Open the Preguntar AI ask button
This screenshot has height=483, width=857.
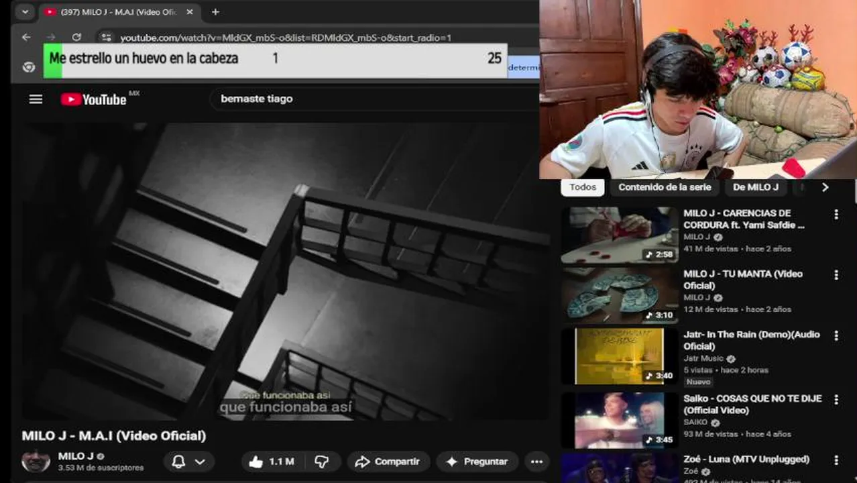click(x=477, y=462)
